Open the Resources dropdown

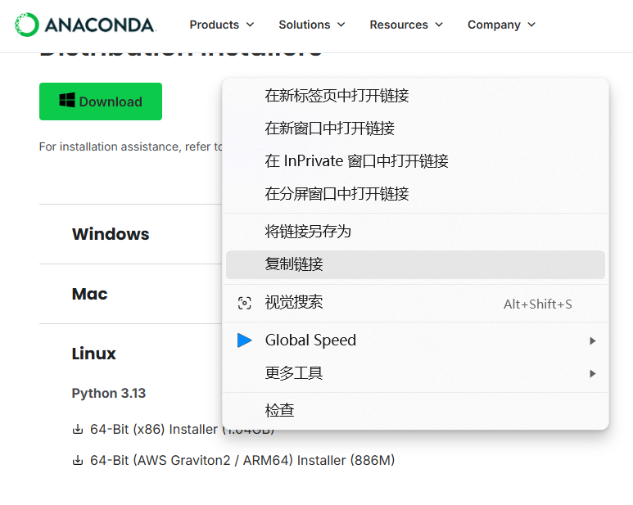tap(405, 25)
